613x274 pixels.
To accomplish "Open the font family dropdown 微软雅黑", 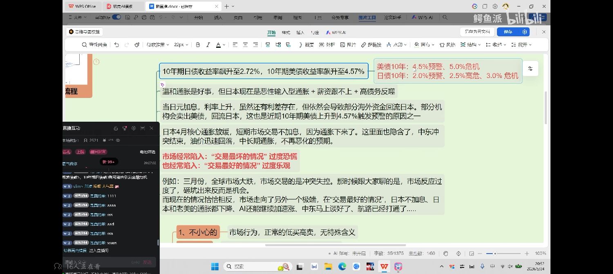I will [x=158, y=45].
